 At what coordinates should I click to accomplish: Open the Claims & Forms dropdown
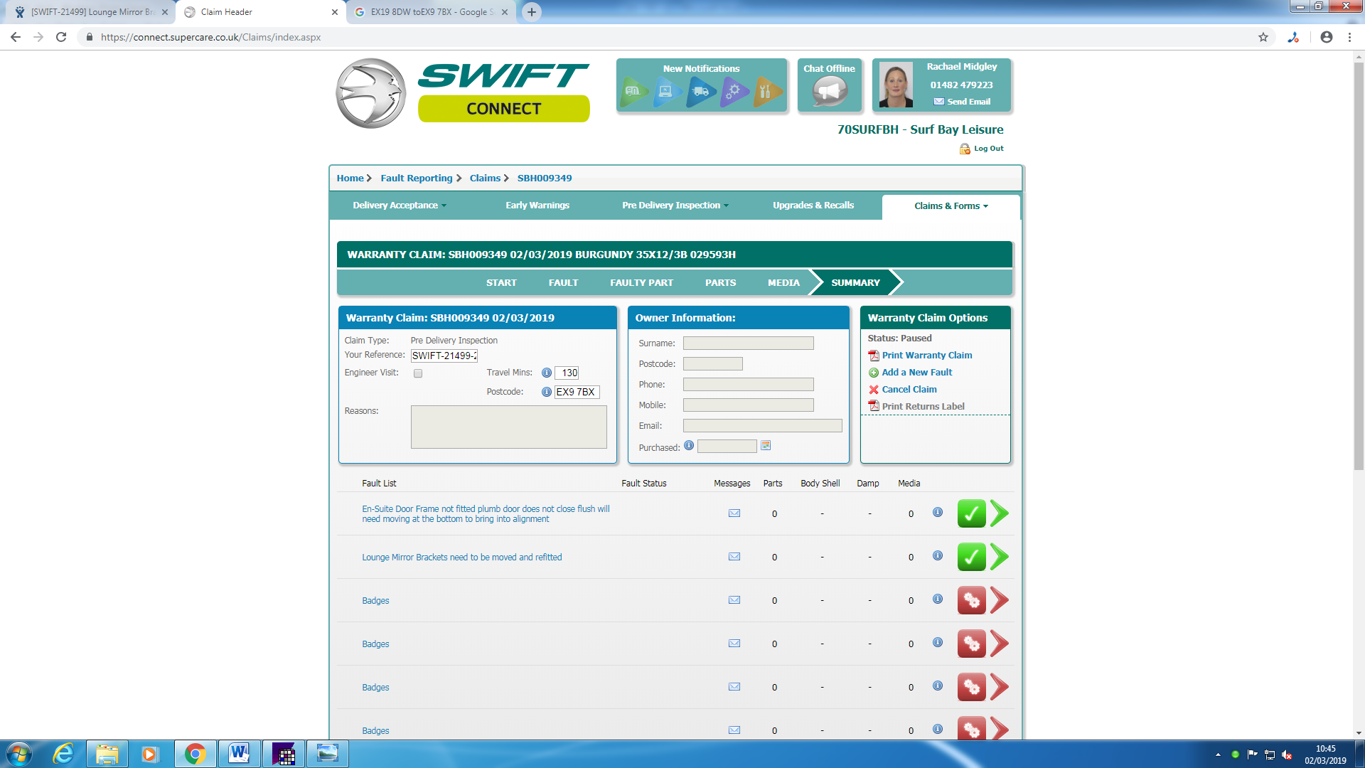tap(951, 206)
